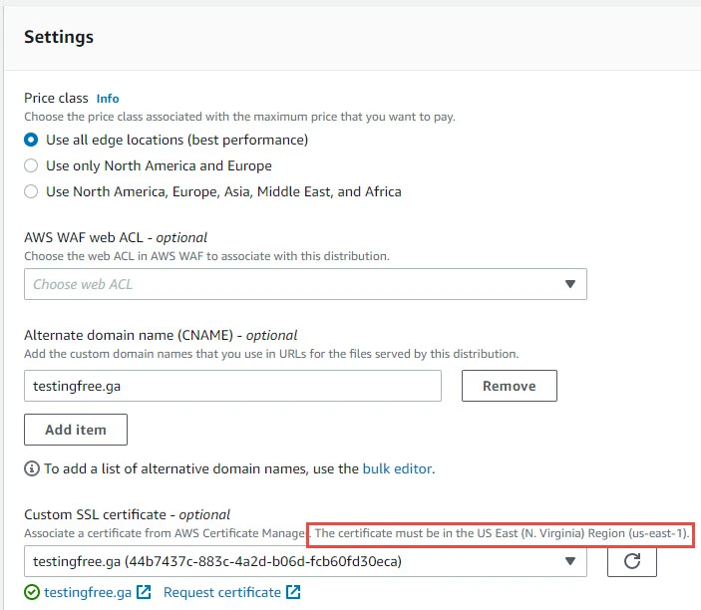Image resolution: width=701 pixels, height=610 pixels.
Task: Open the testingfree.ga certificate link
Action: point(88,592)
